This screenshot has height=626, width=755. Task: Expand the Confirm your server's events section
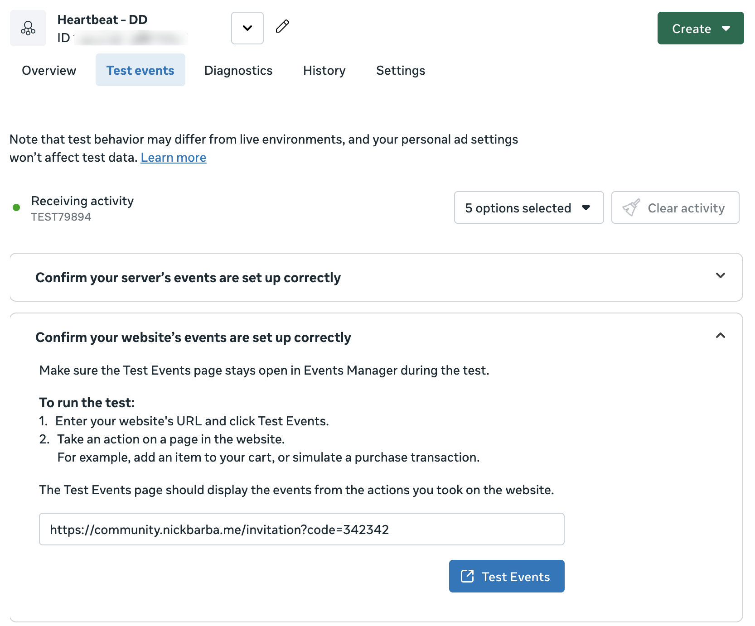coord(720,276)
